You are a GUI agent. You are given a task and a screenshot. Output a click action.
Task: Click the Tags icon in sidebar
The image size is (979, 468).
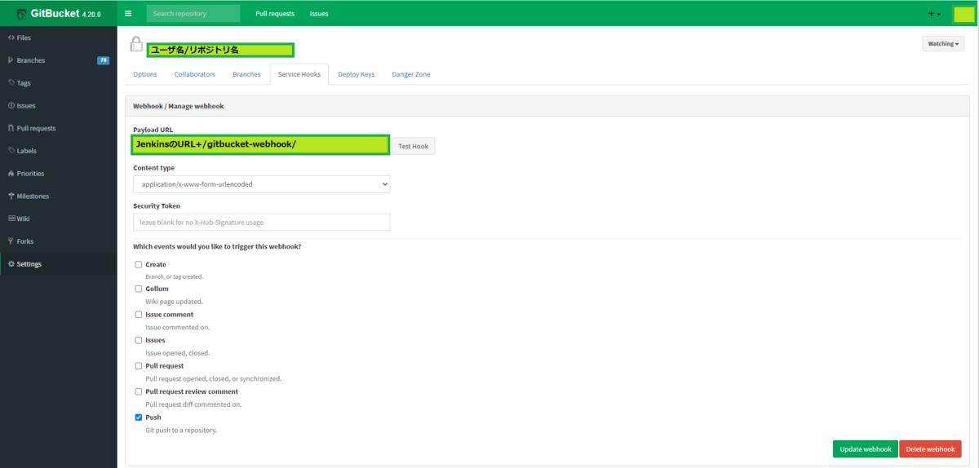[11, 83]
